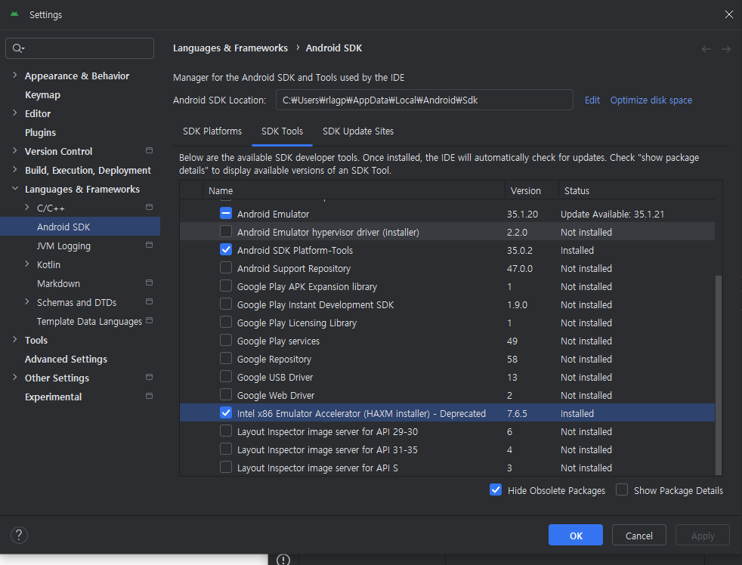742x565 pixels.
Task: Expand Other Settings section
Action: tap(14, 378)
